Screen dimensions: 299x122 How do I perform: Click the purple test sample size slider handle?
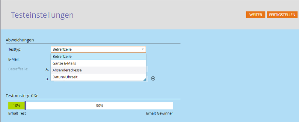pyautogui.click(x=25, y=106)
